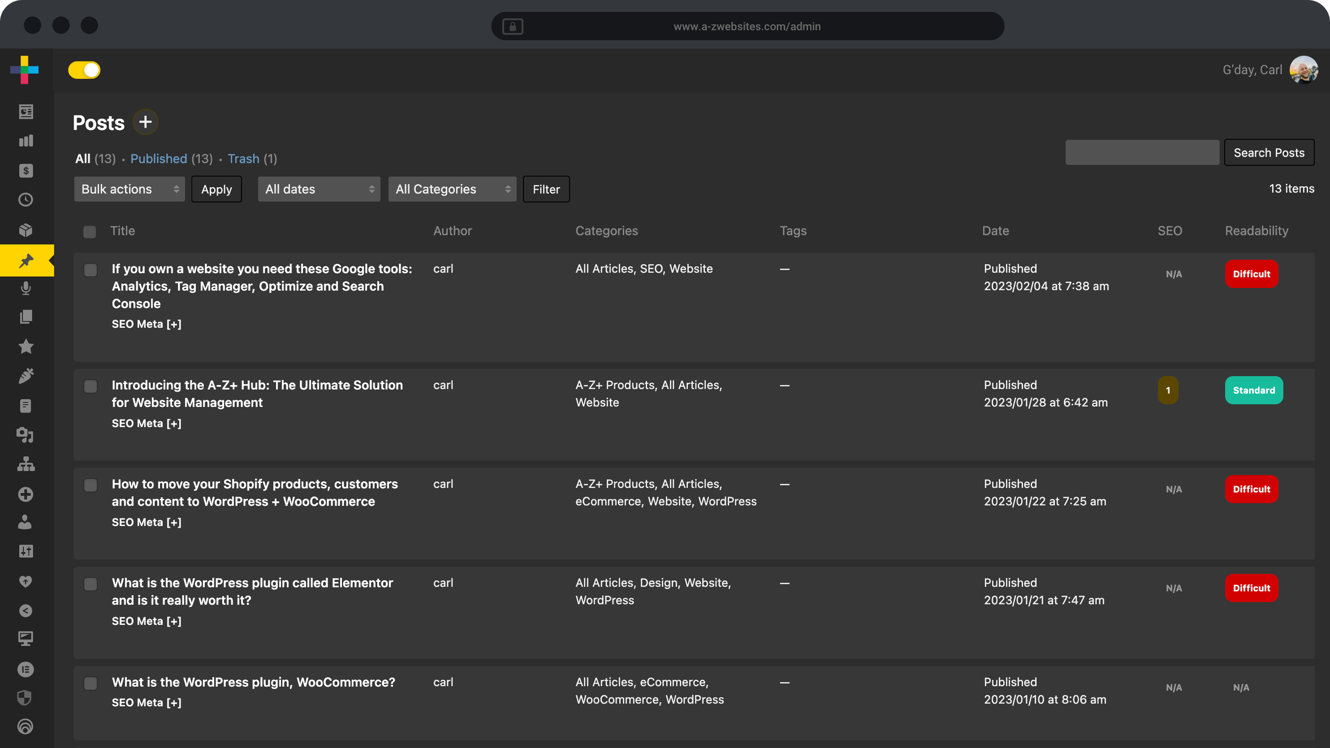
Task: Open the dollar sign sidebar icon
Action: click(x=26, y=171)
